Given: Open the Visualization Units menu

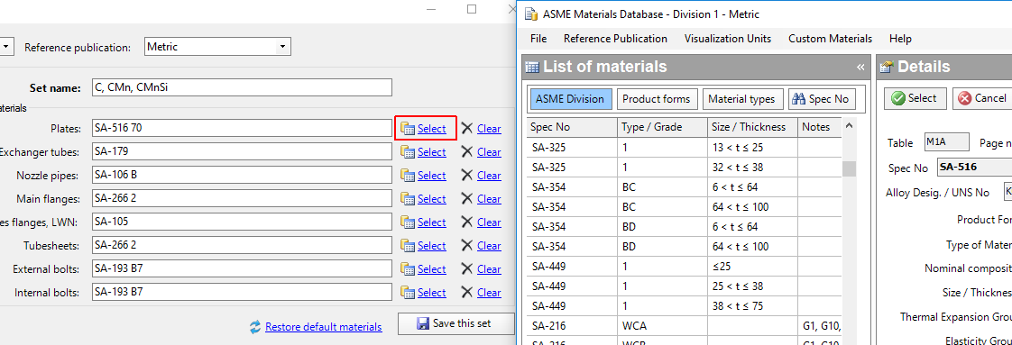Looking at the screenshot, I should point(727,39).
